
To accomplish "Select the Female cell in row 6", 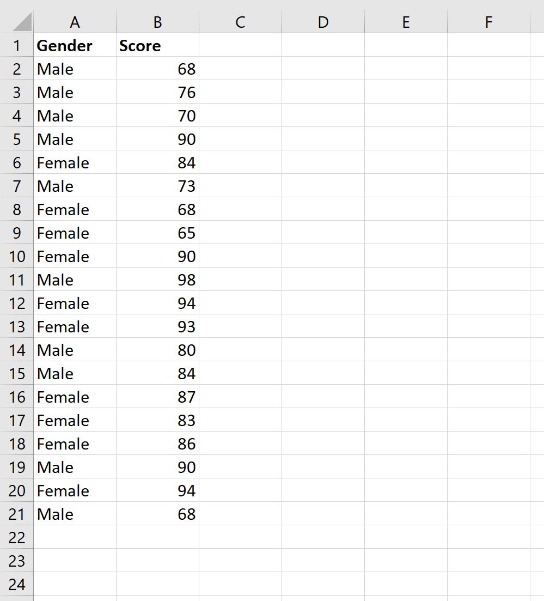I will 75,162.
